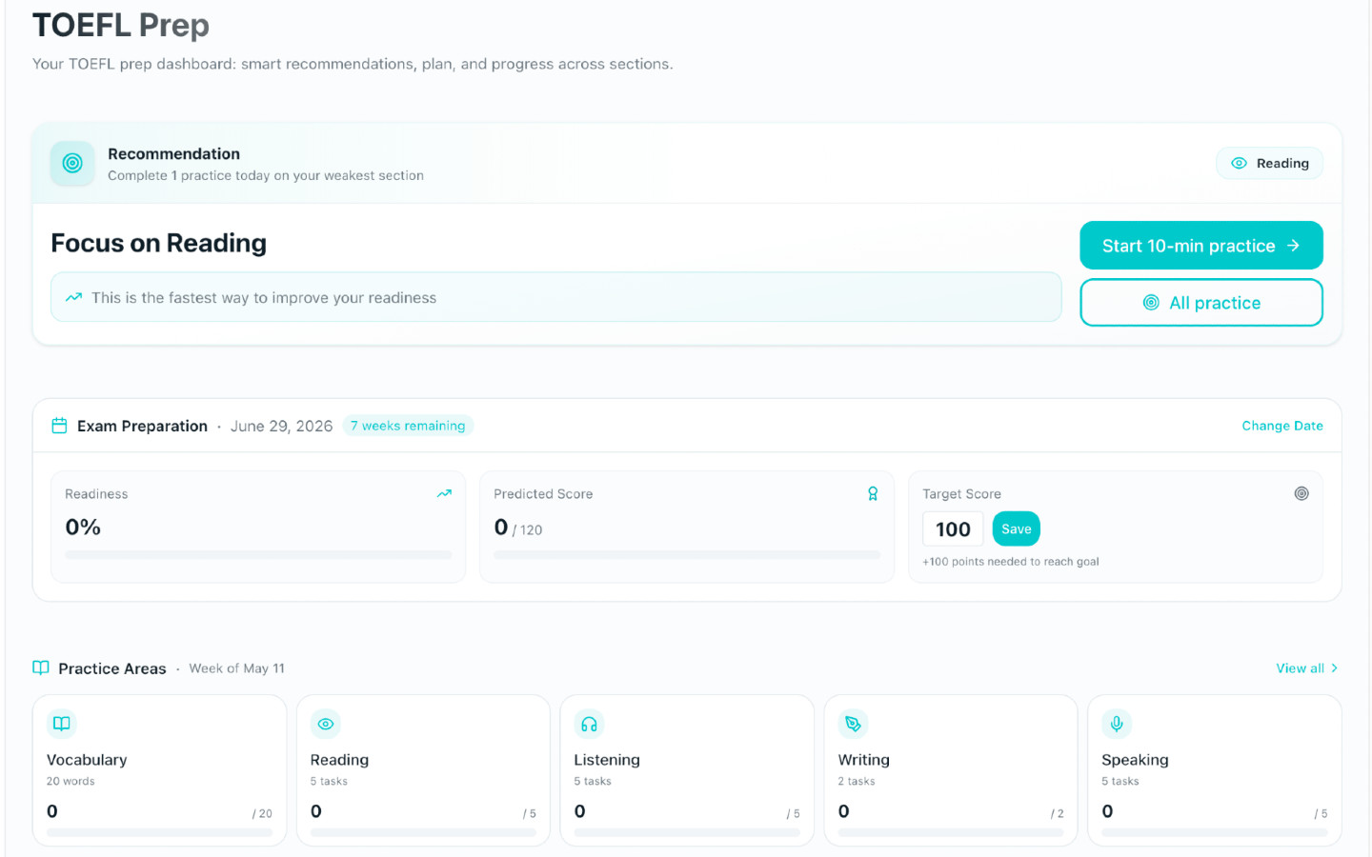Click the Predicted Score progress bar
The height and width of the screenshot is (857, 1372).
(687, 554)
